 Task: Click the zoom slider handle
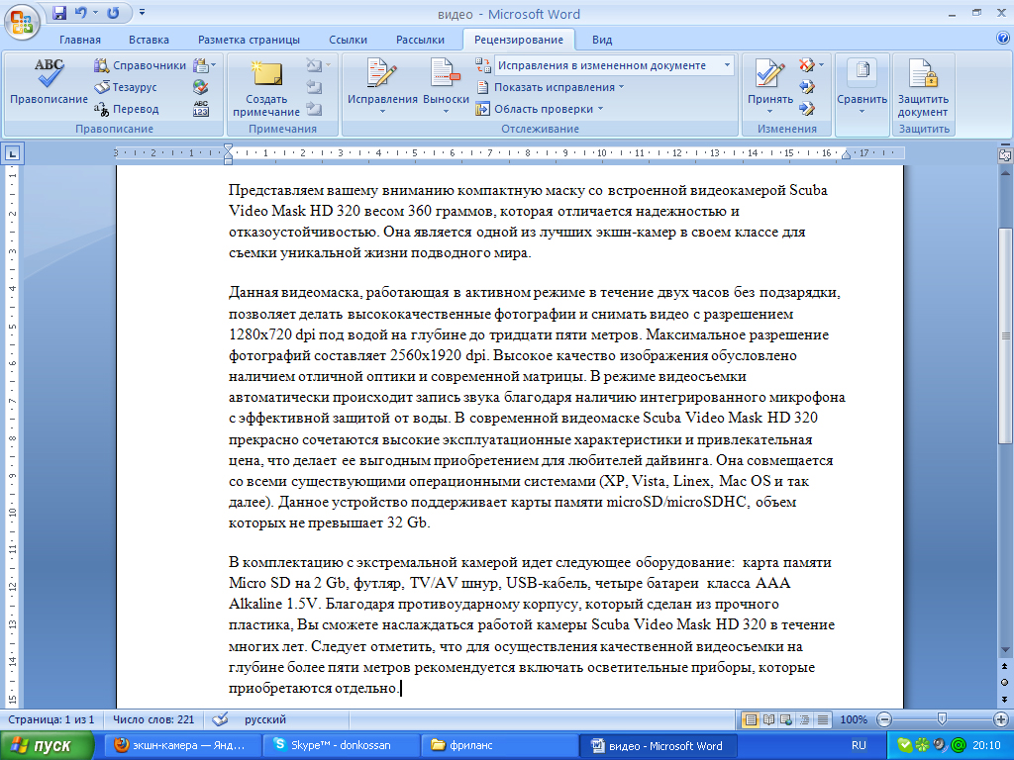(943, 718)
